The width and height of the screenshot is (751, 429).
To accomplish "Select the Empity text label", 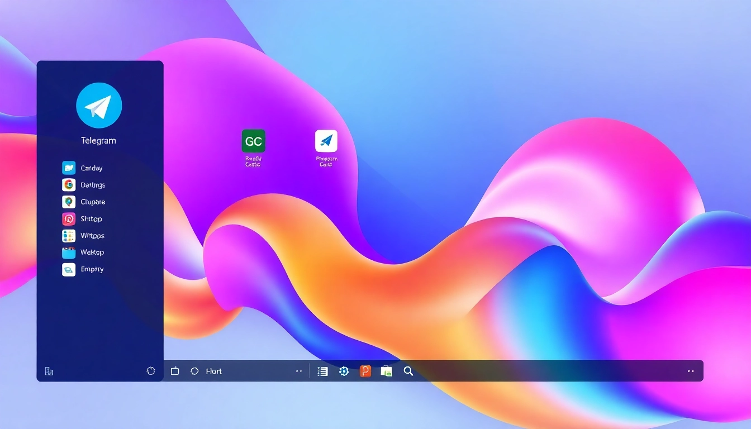I will pos(92,269).
